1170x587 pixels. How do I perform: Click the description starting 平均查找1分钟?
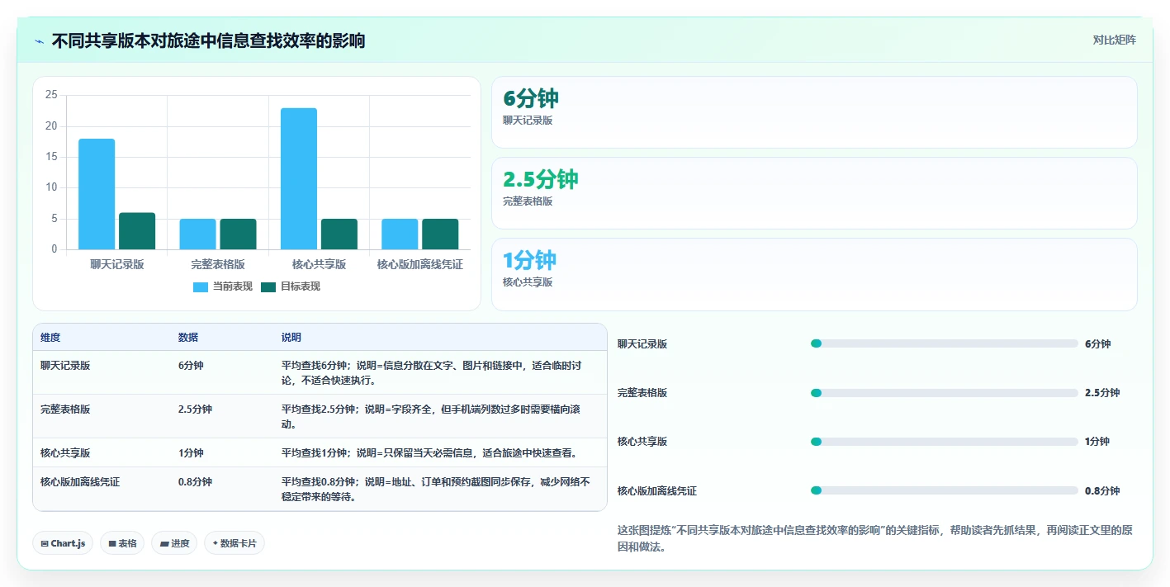coord(429,453)
